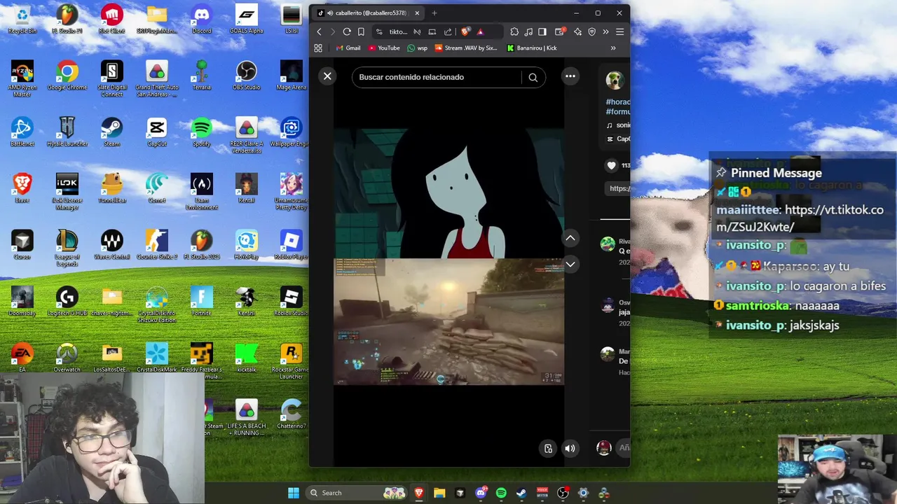Open Terraria desktop shortcut
The width and height of the screenshot is (897, 504).
pos(202,76)
